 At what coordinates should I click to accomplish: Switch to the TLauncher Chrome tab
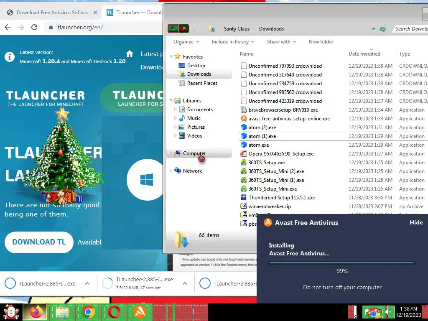(134, 12)
